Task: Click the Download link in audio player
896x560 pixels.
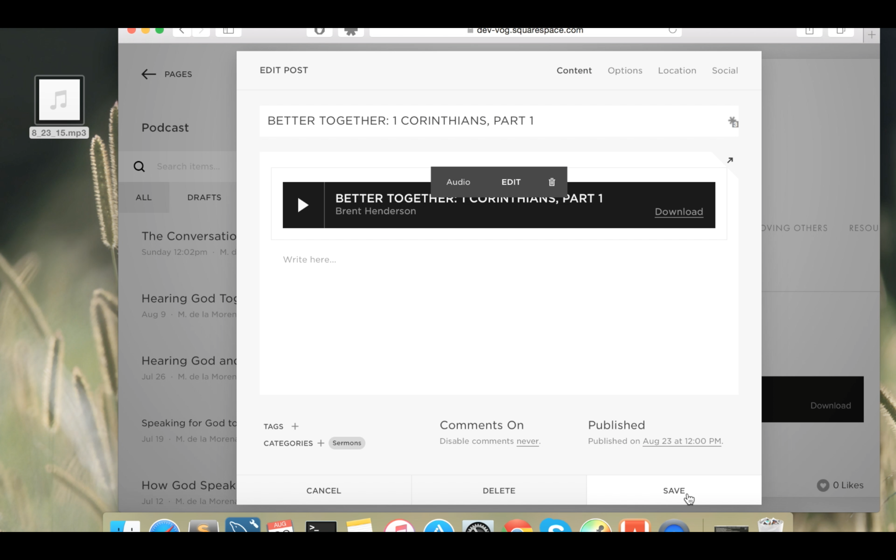Action: pyautogui.click(x=678, y=211)
